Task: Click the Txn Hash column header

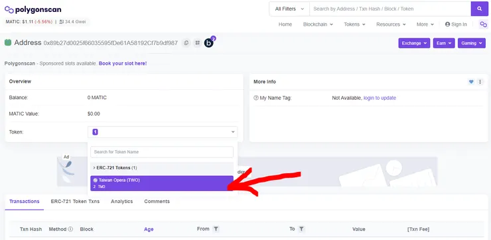Action: point(31,229)
